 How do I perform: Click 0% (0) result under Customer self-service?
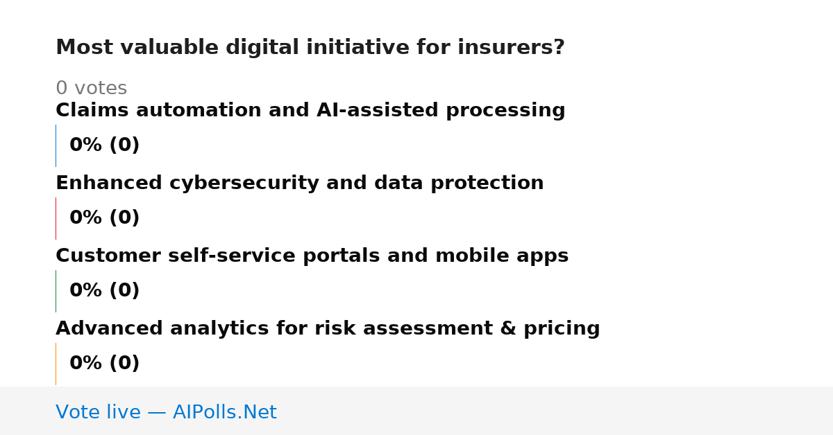point(104,291)
